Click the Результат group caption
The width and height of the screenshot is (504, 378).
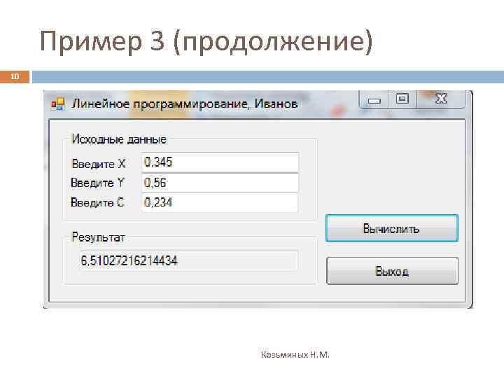click(x=99, y=237)
